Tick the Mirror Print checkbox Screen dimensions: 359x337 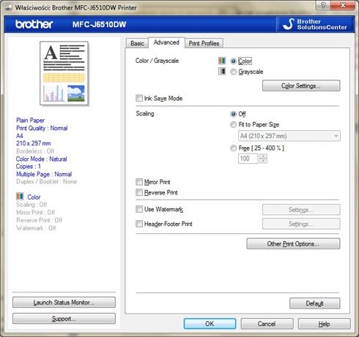click(x=139, y=182)
